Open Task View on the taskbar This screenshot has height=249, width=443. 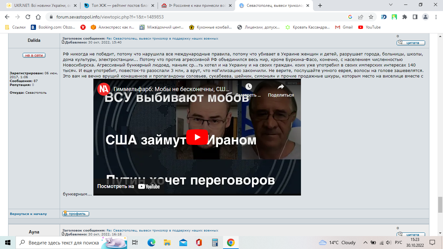(x=135, y=242)
